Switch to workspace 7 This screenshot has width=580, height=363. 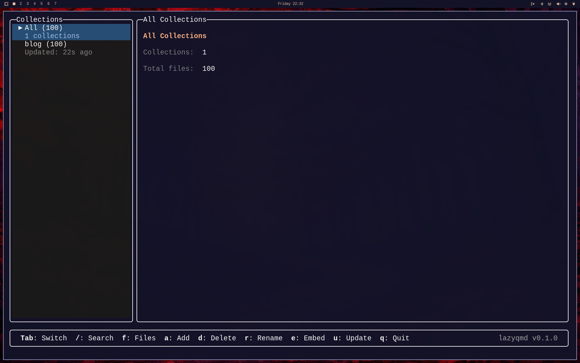[55, 4]
